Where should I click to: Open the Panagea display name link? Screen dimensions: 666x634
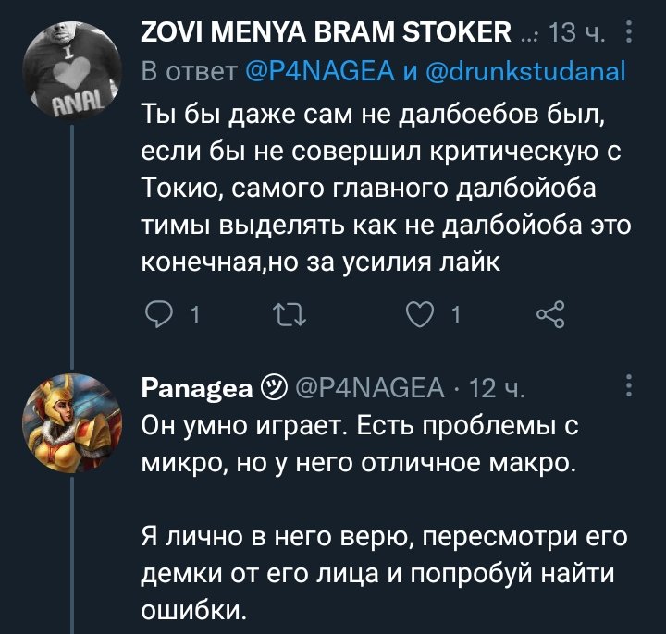(x=197, y=388)
